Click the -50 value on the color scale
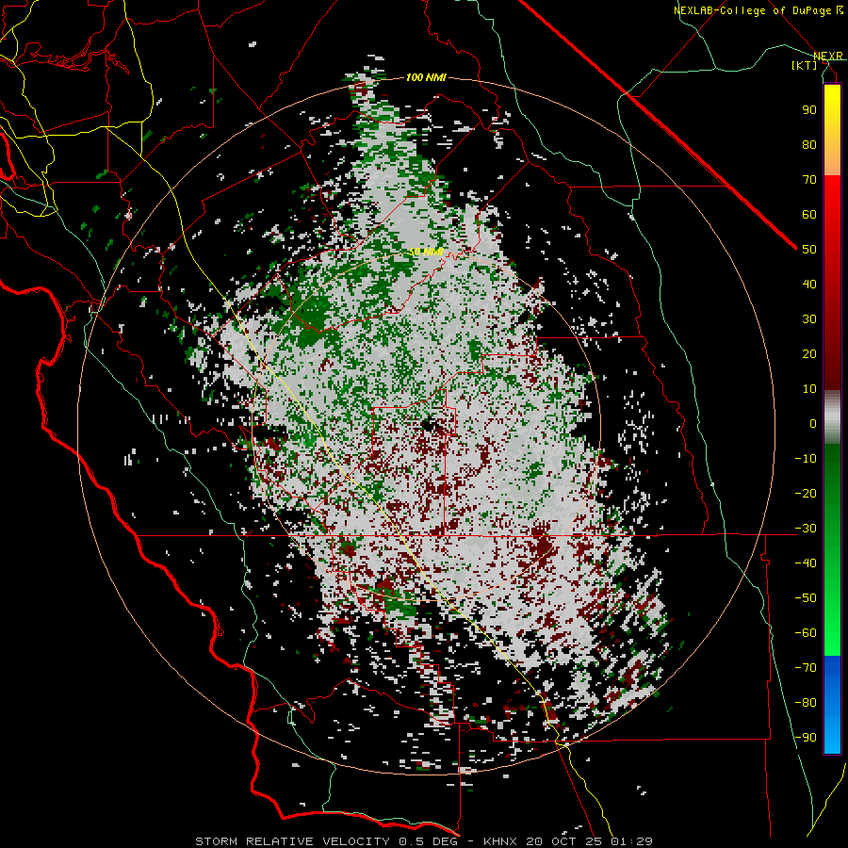This screenshot has height=848, width=848. tap(806, 598)
